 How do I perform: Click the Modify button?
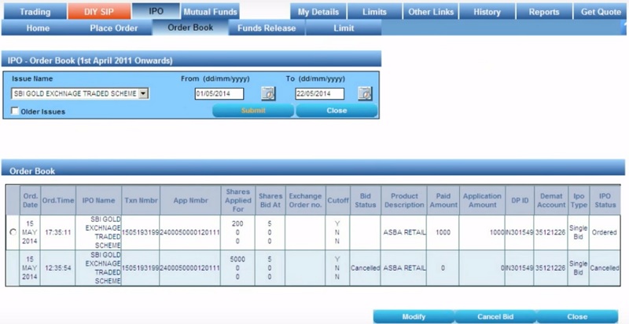[414, 316]
